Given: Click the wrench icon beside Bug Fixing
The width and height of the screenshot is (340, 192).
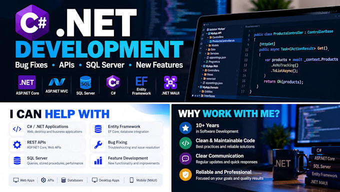Looking at the screenshot, I should coord(98,144).
